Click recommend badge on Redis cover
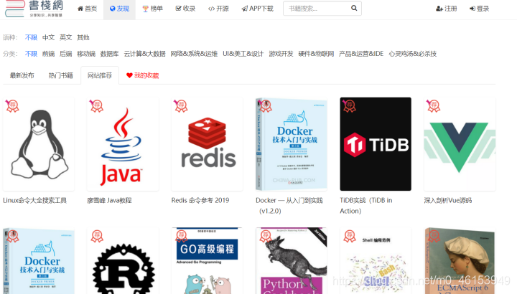Viewport: 517px width, 294px height. pos(181,106)
